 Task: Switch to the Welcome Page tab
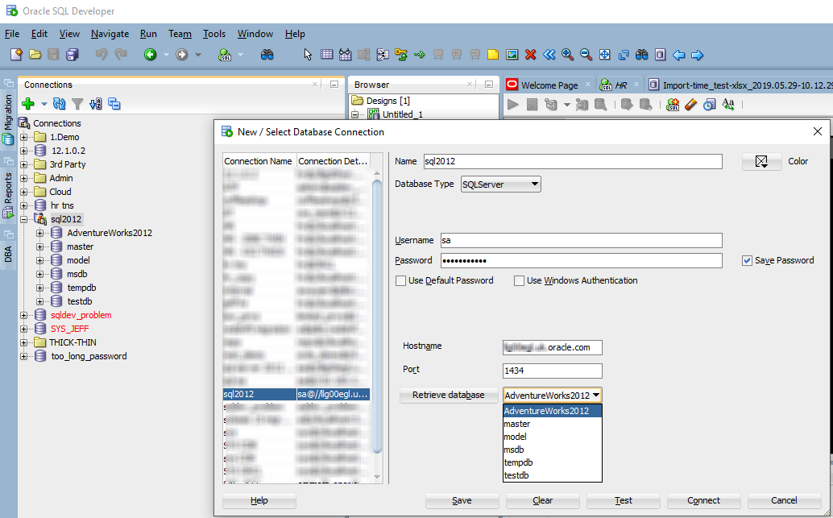point(549,85)
